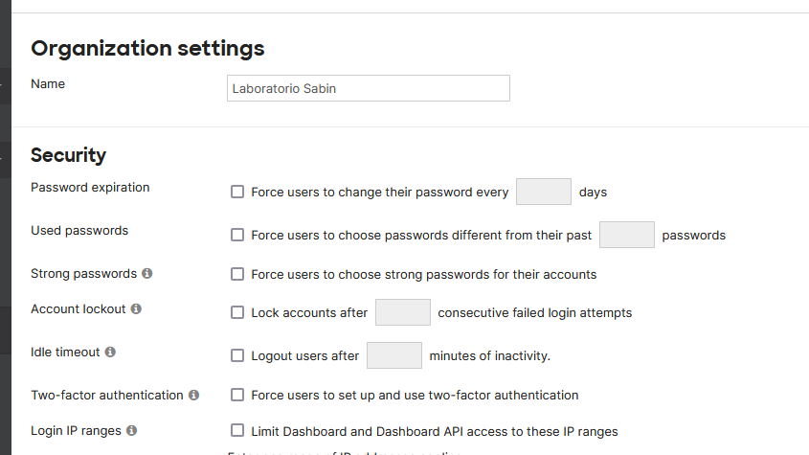Click info icon beside Login IP ranges
Image resolution: width=809 pixels, height=455 pixels.
(132, 431)
